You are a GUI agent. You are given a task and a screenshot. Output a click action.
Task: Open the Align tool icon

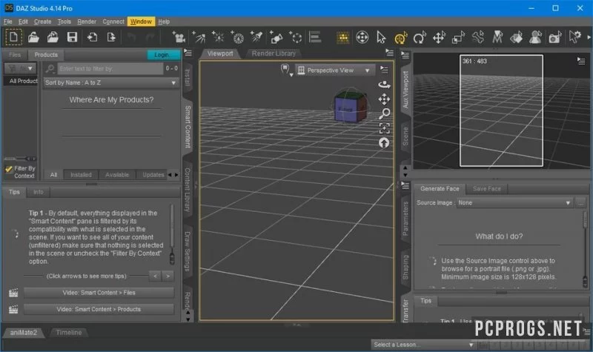coord(315,37)
